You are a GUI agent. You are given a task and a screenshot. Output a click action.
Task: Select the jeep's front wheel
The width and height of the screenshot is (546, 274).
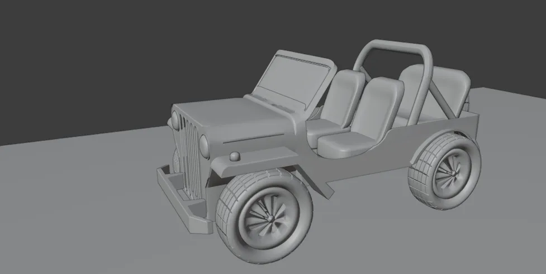[264, 216]
